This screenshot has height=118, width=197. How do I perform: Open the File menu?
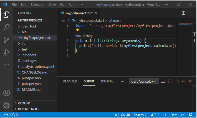[x=14, y=5]
